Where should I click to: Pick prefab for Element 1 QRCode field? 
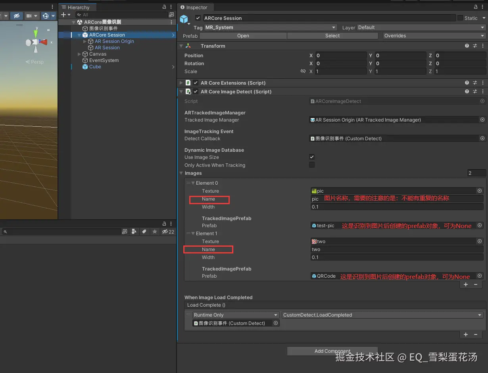coord(479,276)
